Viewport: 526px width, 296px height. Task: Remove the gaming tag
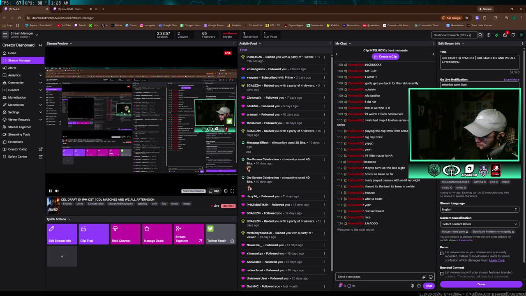click(x=484, y=182)
